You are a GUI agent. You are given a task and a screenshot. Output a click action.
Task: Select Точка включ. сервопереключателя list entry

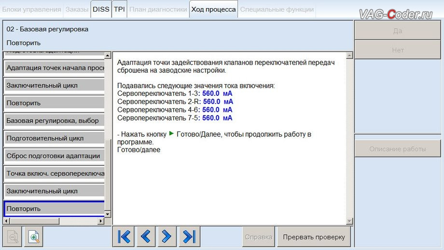(x=55, y=173)
